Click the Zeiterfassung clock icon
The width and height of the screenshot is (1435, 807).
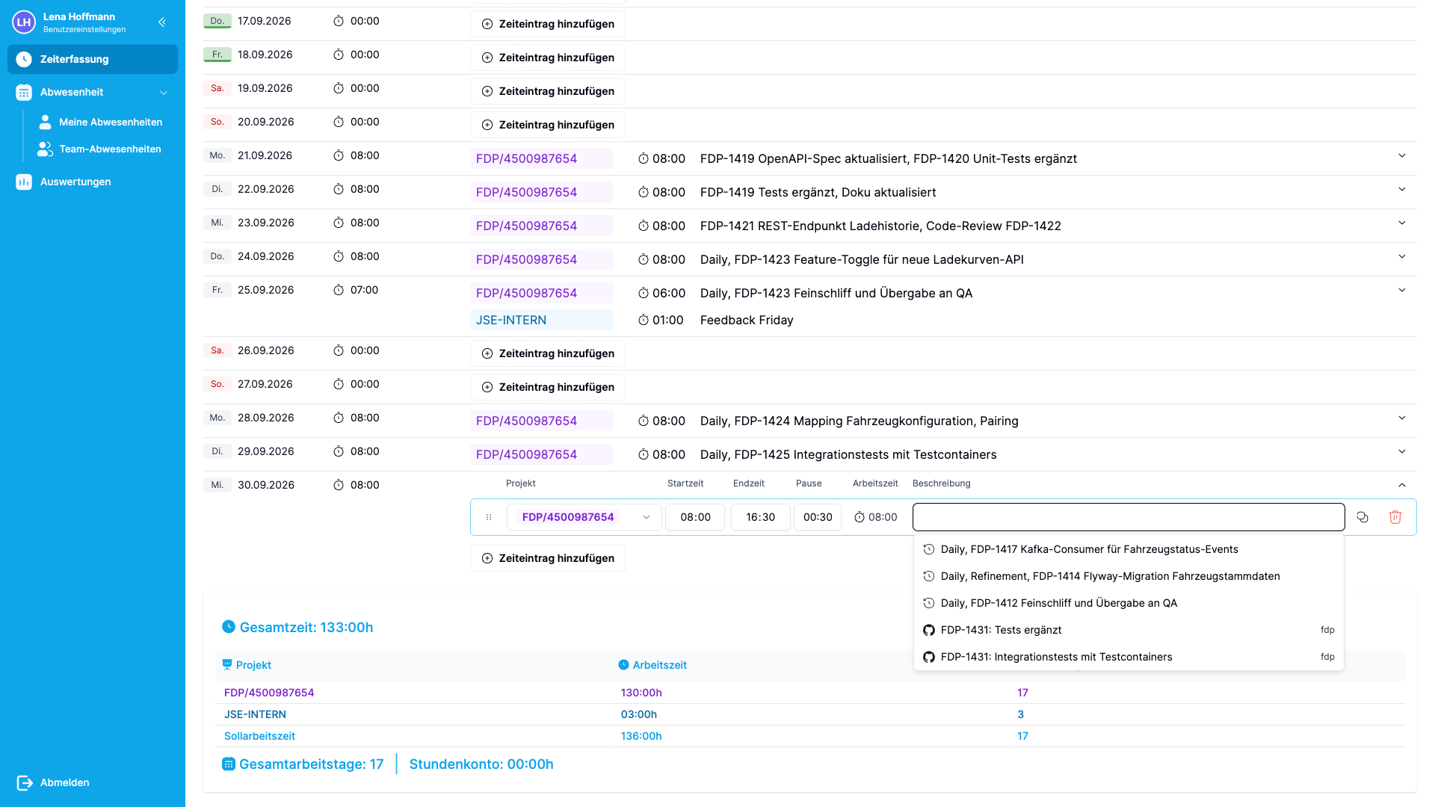tap(24, 59)
